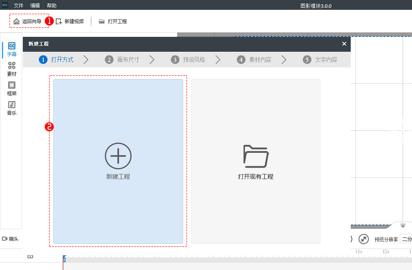Choose the 打开现有工程 folder card
This screenshot has height=270, width=412.
tap(255, 161)
